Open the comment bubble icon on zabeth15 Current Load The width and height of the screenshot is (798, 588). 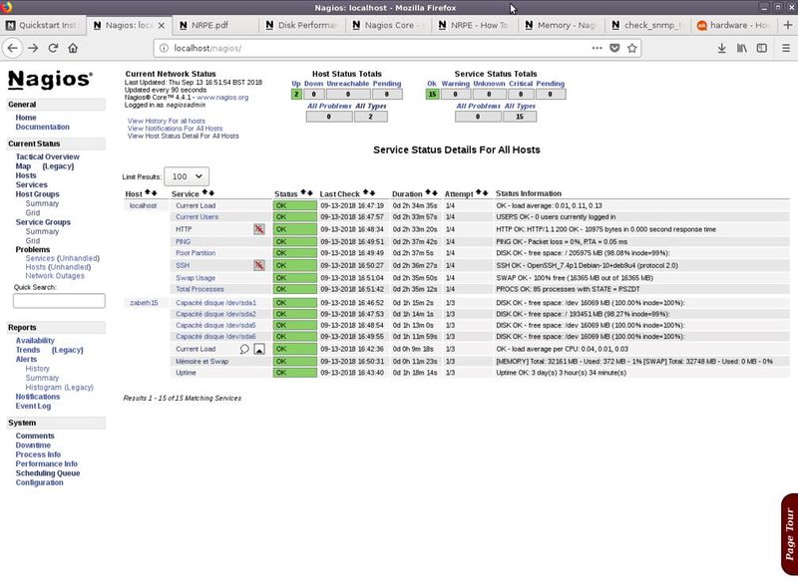[x=244, y=350]
